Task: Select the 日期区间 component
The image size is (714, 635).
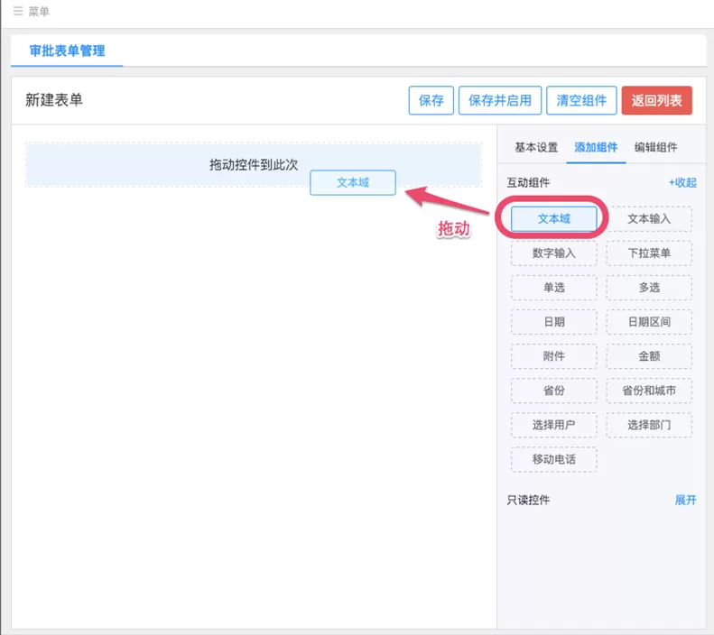Action: coord(649,322)
